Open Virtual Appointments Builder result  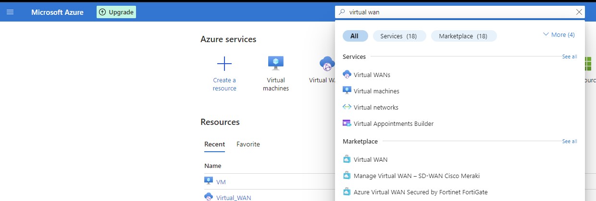[x=393, y=123]
